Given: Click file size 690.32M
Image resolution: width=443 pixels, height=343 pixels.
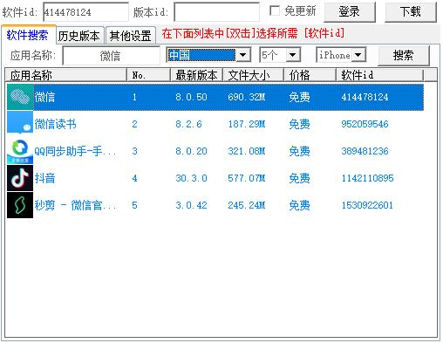Looking at the screenshot, I should (x=247, y=97).
